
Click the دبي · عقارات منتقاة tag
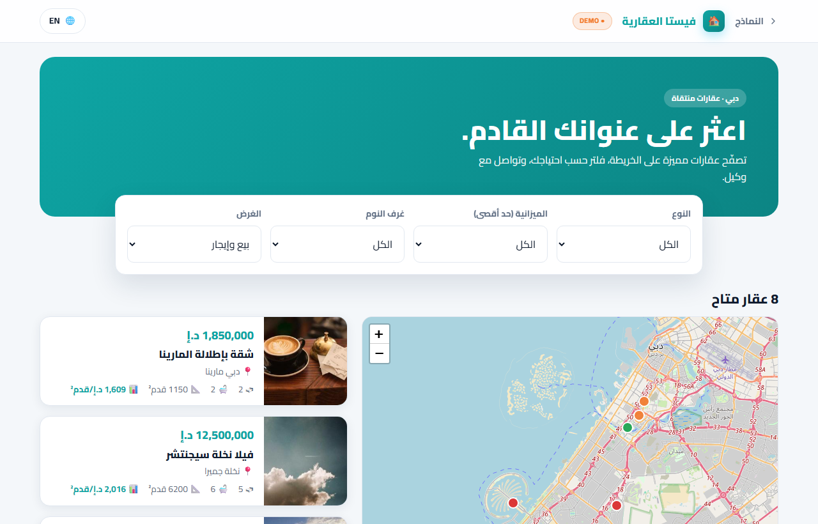(705, 98)
